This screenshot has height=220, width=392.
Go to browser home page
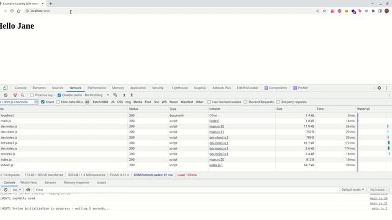point(19,11)
